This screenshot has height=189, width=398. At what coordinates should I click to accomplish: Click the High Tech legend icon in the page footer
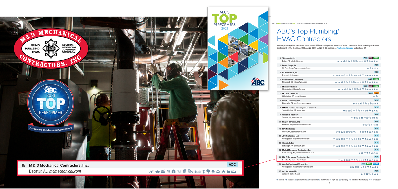point(330,180)
